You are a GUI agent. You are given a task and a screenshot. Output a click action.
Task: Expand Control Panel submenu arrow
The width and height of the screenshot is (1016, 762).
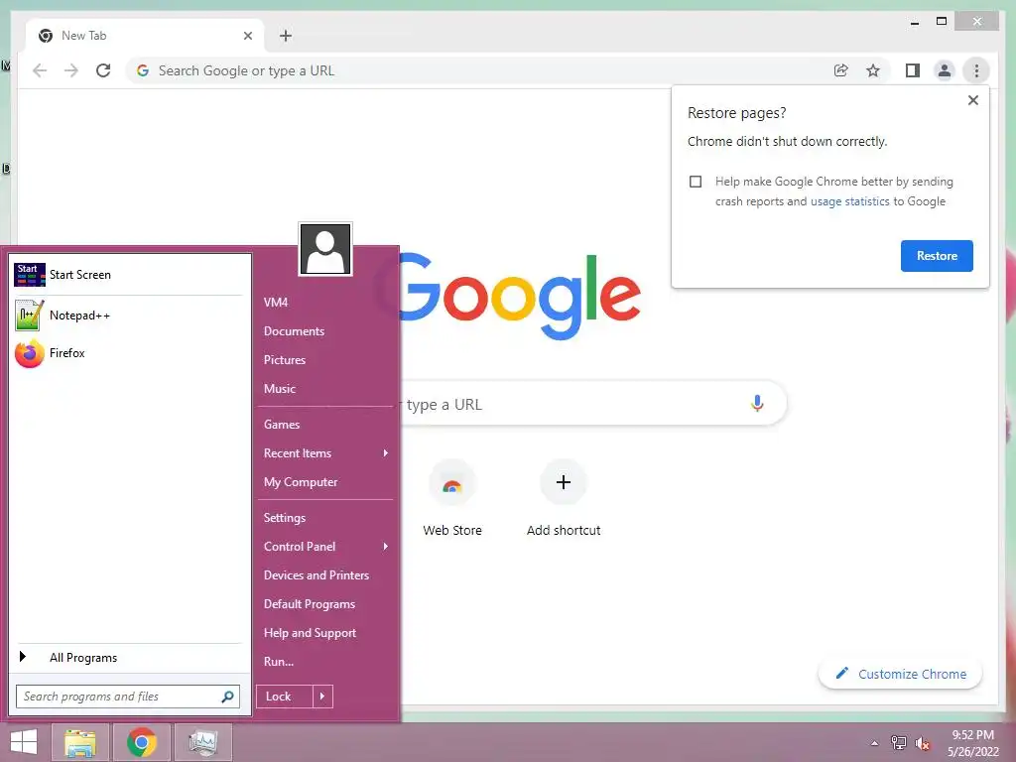(x=386, y=547)
